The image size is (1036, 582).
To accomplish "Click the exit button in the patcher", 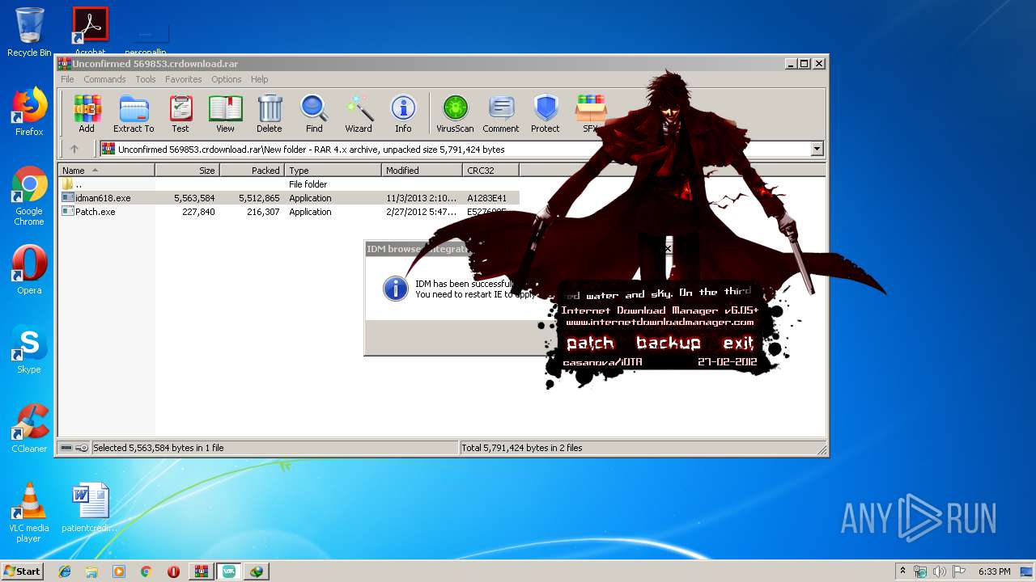I will click(x=738, y=343).
